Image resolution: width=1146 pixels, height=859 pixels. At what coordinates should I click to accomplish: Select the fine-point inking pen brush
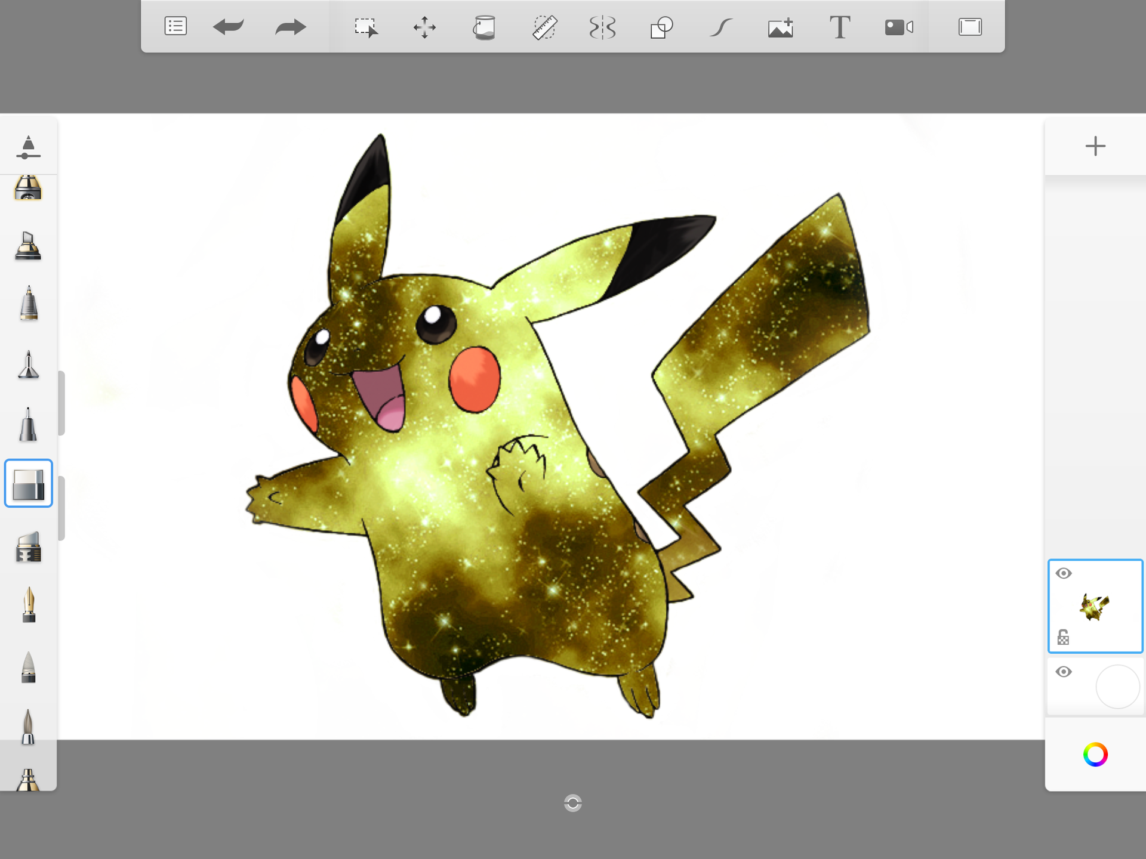pyautogui.click(x=28, y=364)
